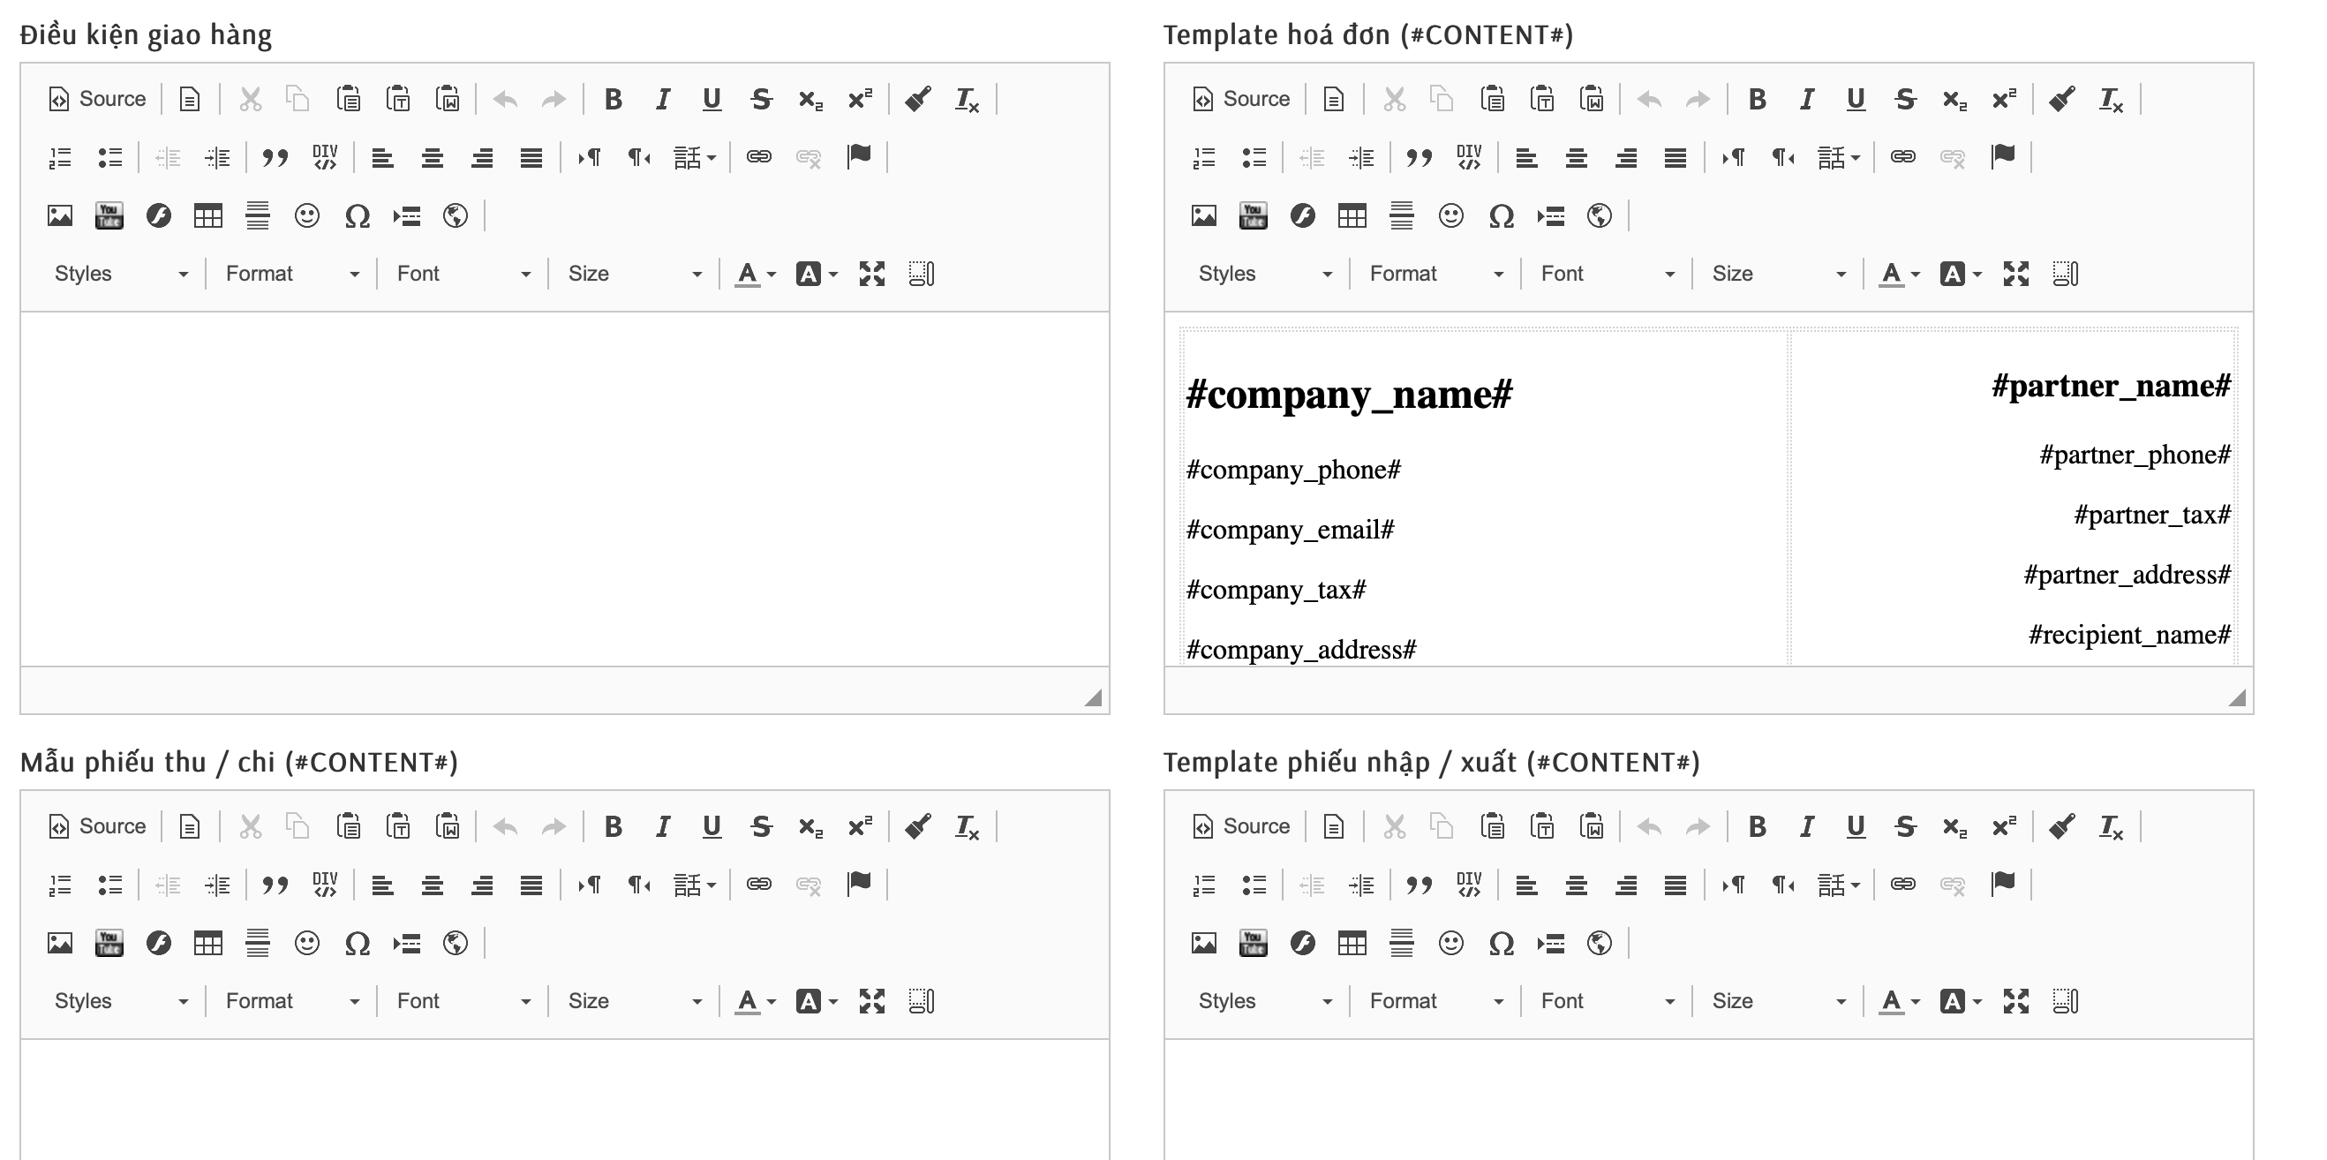Maximize the Mẫu phiếu thu / chi editor
Image resolution: width=2327 pixels, height=1160 pixels.
[871, 1001]
